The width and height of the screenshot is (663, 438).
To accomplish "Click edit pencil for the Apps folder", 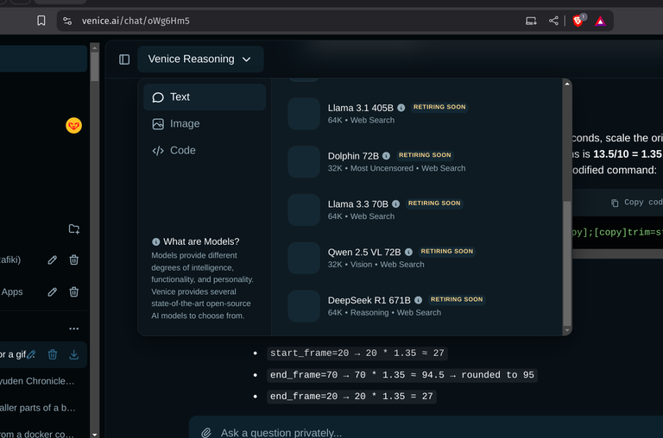I will [52, 292].
